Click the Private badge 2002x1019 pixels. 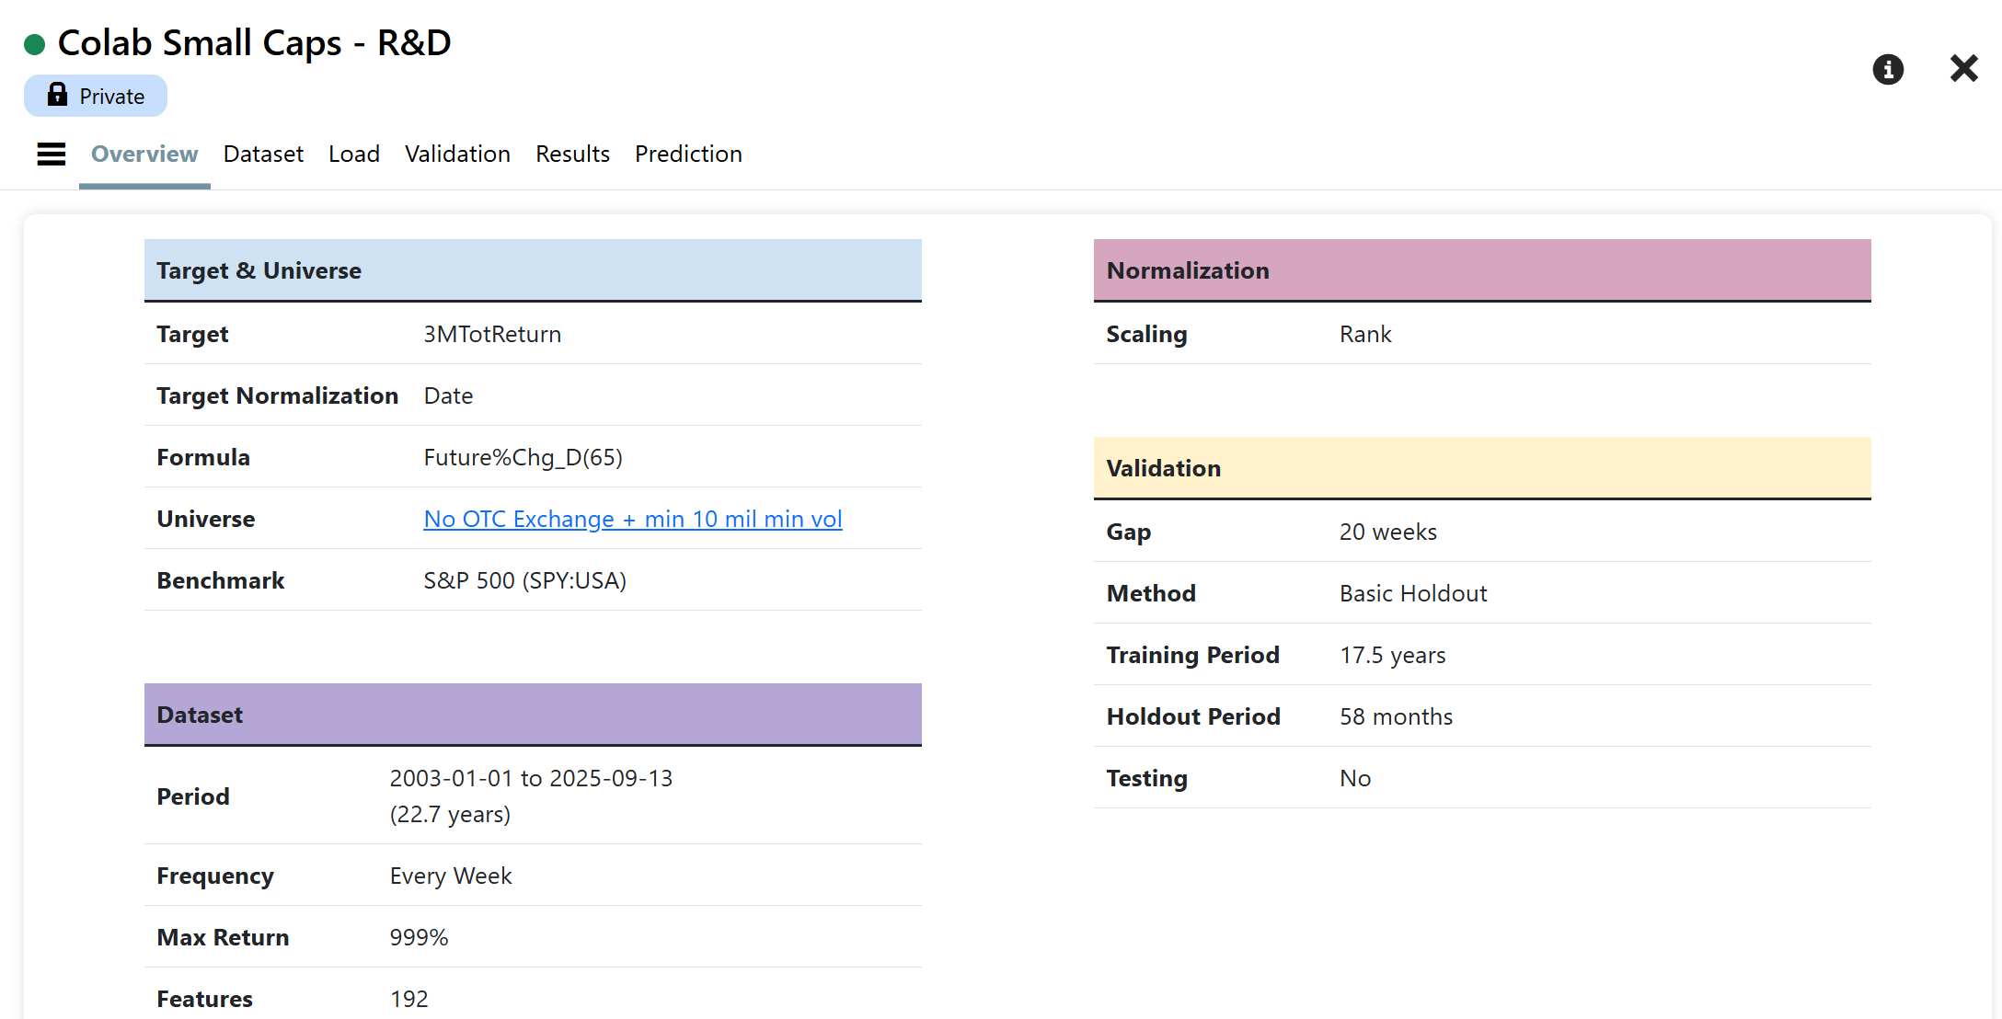tap(96, 96)
